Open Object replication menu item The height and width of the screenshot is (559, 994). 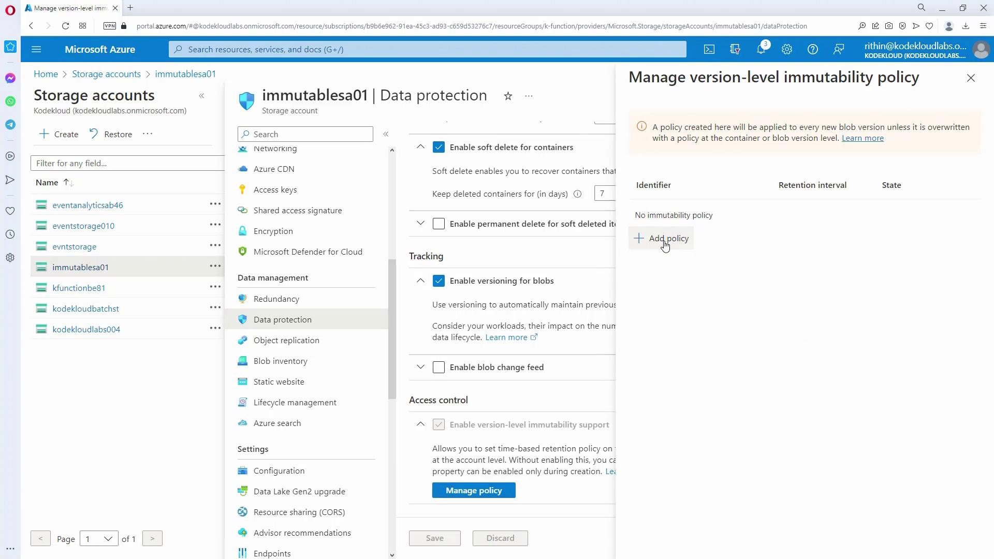click(x=286, y=341)
